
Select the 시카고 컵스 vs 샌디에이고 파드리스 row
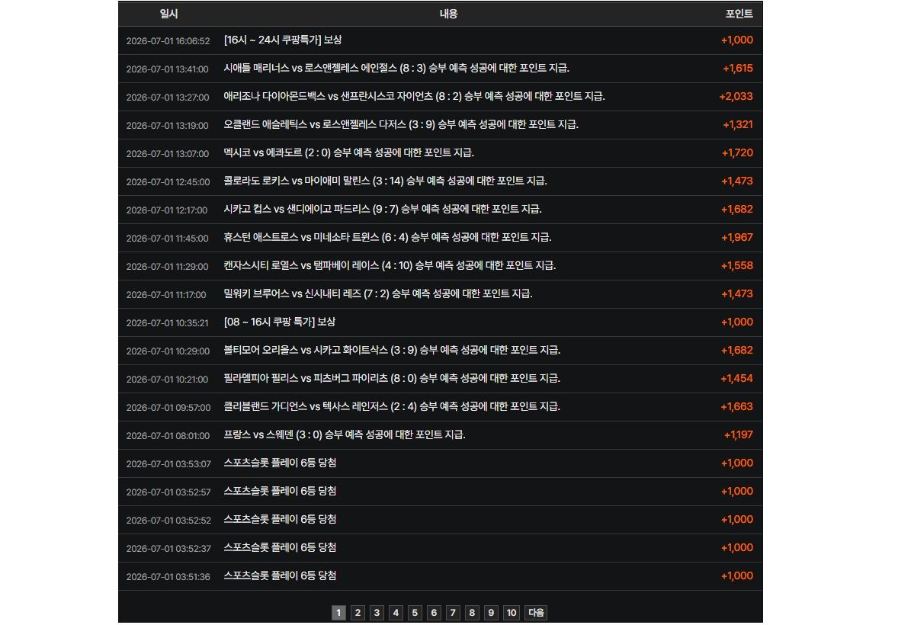(x=441, y=210)
